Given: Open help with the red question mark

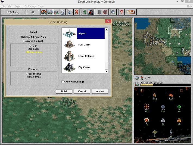Looking at the screenshot, I should pyautogui.click(x=121, y=12).
